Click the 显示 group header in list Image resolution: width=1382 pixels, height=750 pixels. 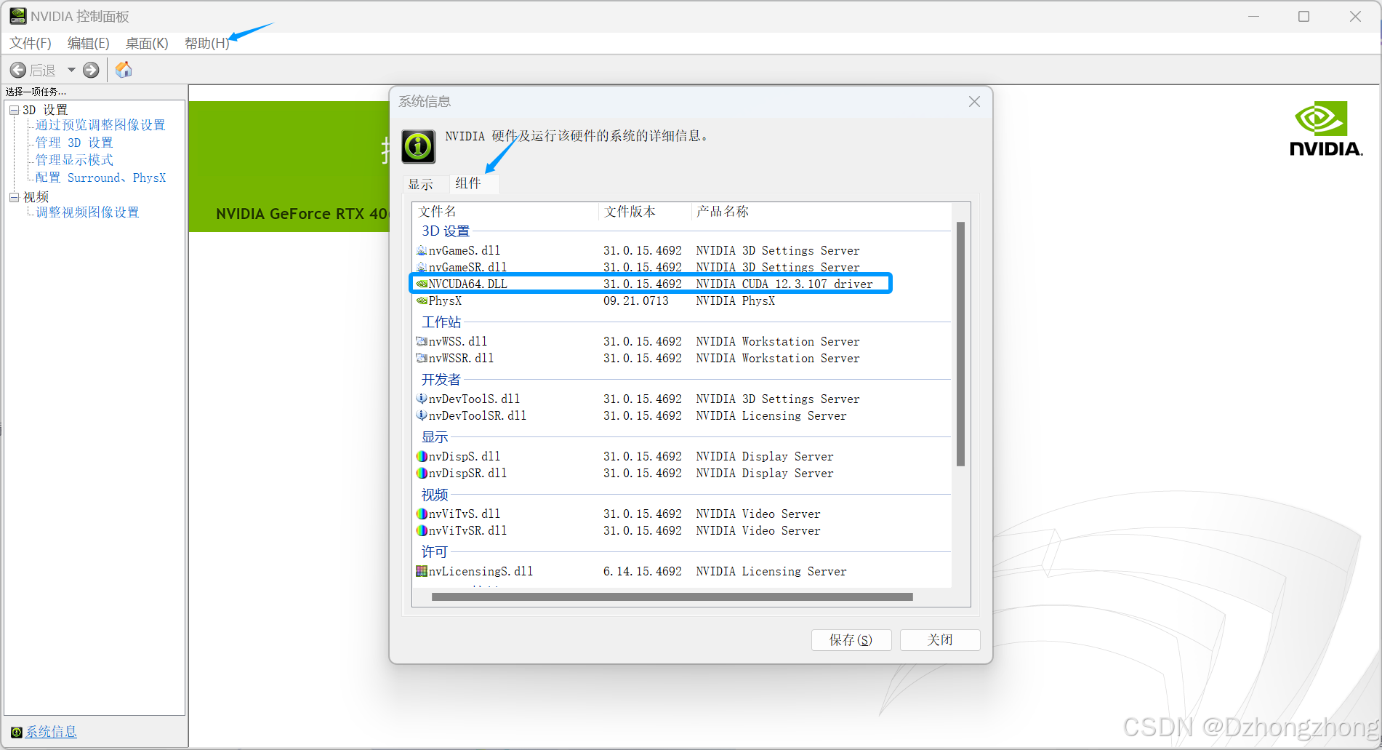[435, 436]
